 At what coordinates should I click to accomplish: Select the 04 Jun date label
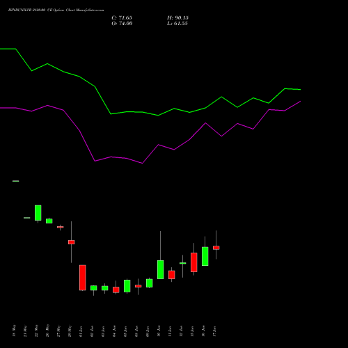[x=114, y=331]
